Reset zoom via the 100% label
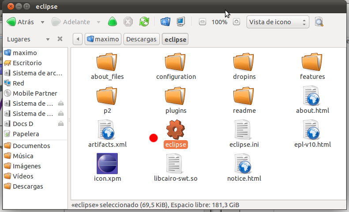Image resolution: width=349 pixels, height=212 pixels. click(219, 22)
